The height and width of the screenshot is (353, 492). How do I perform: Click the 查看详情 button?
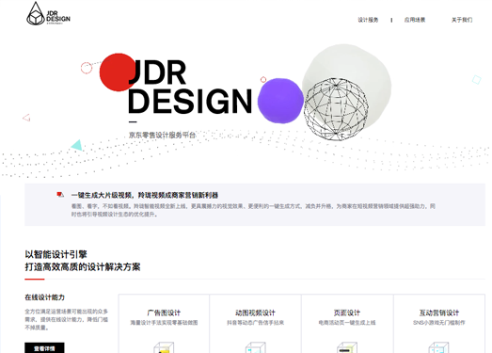click(x=44, y=348)
